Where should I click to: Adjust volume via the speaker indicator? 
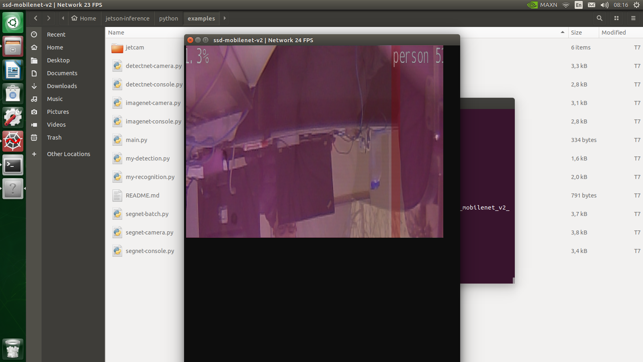(604, 5)
